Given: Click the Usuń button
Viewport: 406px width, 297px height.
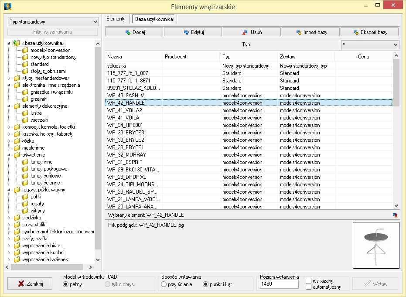Looking at the screenshot, I should click(x=252, y=32).
